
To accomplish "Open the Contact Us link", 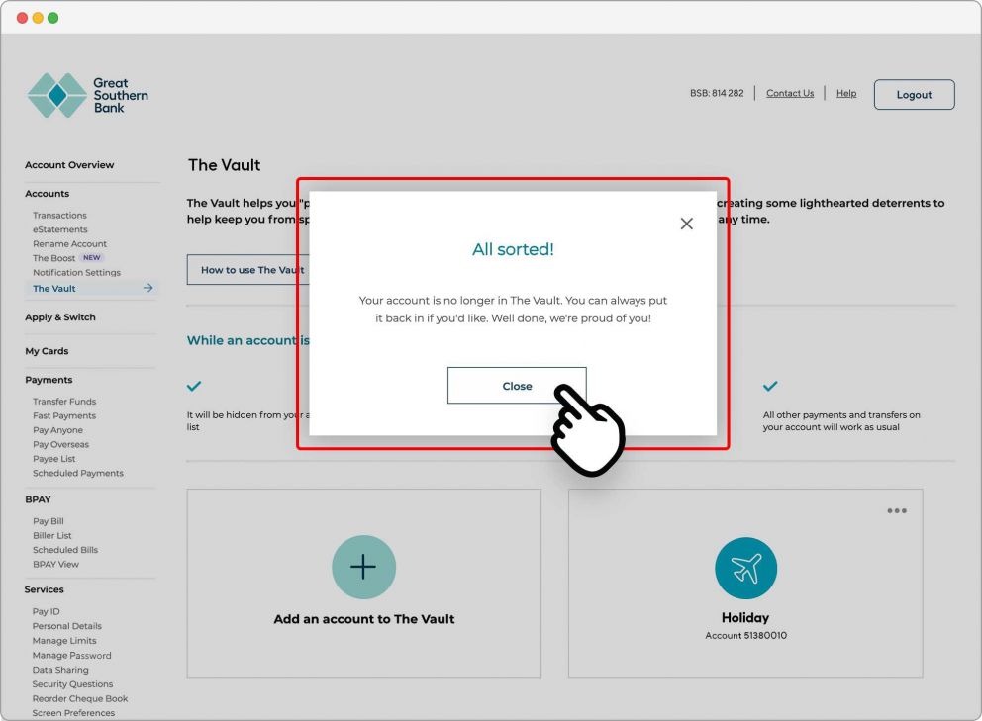I will [x=790, y=93].
